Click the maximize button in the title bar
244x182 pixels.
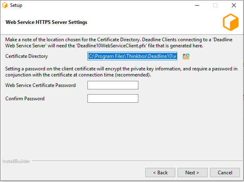[215, 6]
